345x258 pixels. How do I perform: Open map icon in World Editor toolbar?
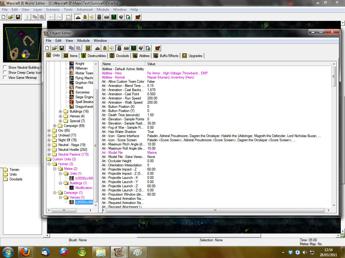click(x=10, y=17)
